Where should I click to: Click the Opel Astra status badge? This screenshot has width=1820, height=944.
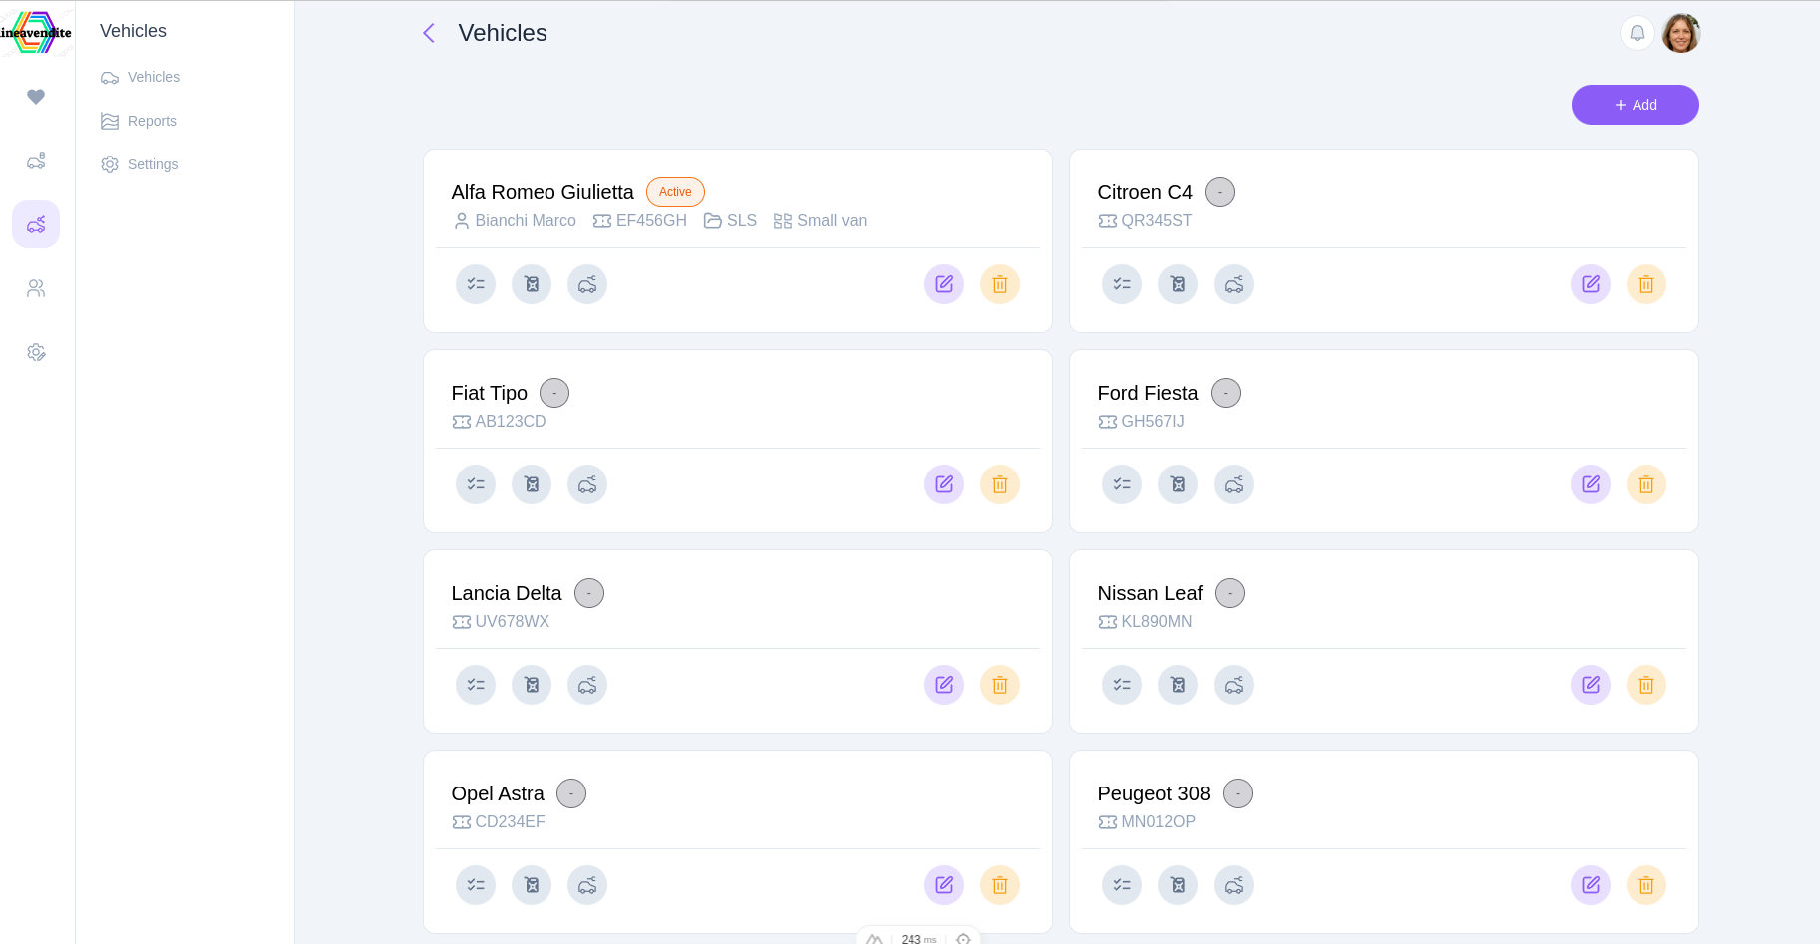tap(571, 793)
